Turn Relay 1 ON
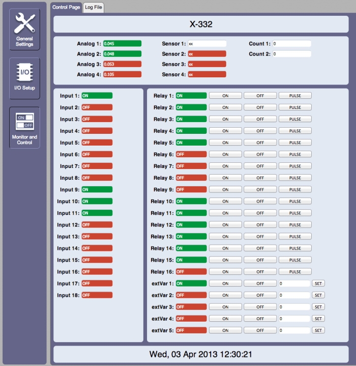Viewport: 356px width, 366px height. (225, 96)
